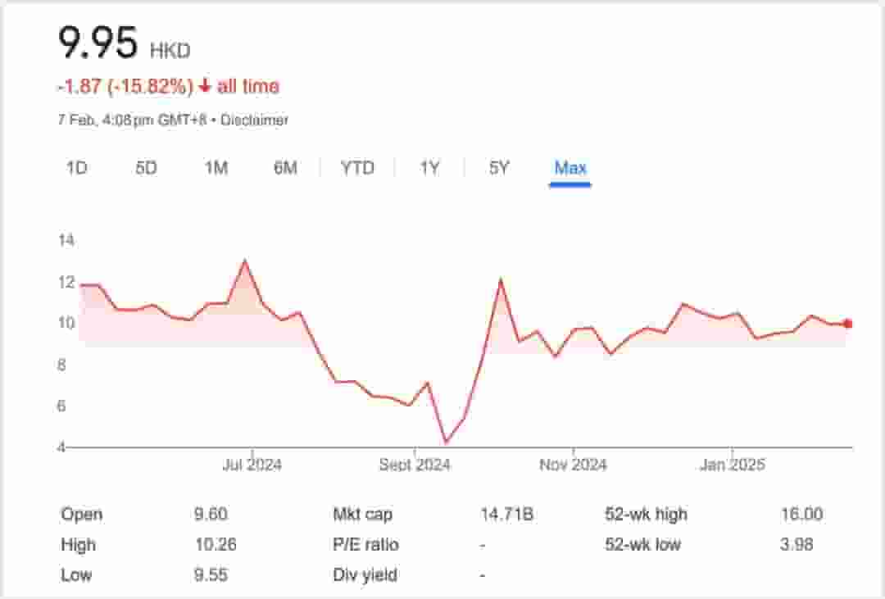Select the 5D time range tab

[146, 168]
